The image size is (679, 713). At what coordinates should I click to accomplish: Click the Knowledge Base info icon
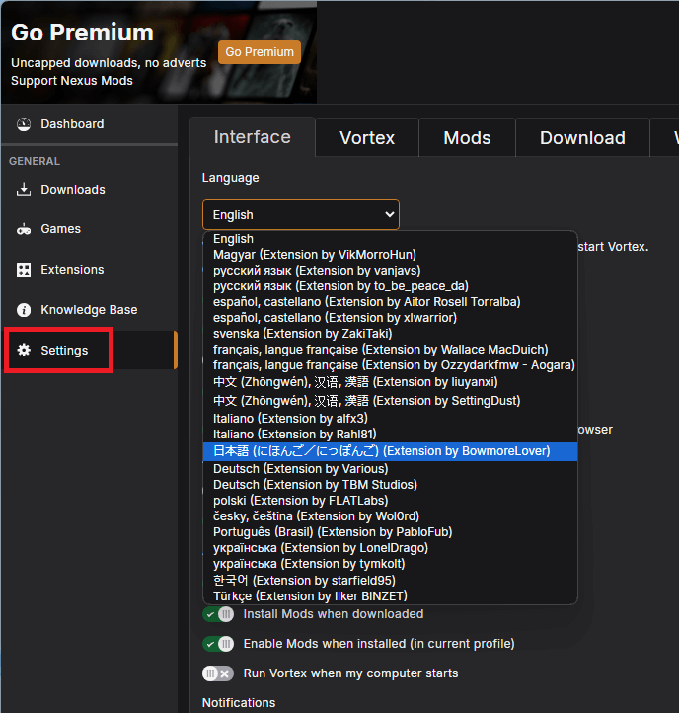tap(24, 310)
